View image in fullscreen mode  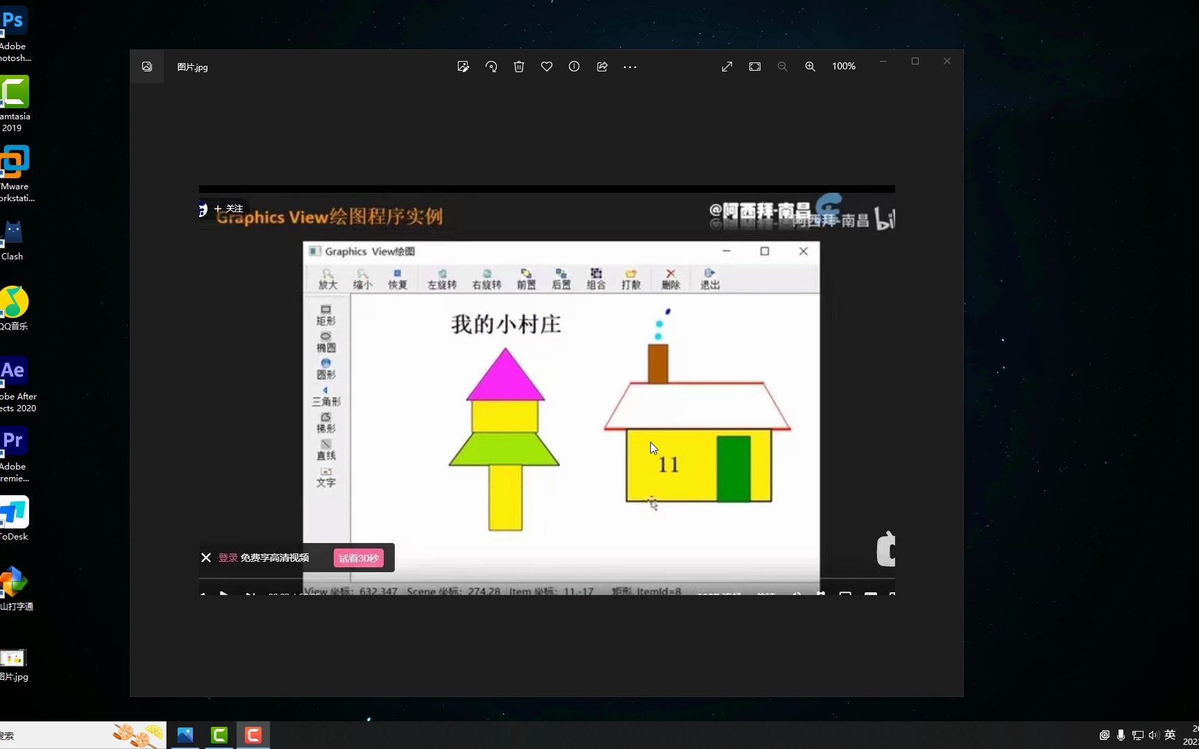coord(726,66)
